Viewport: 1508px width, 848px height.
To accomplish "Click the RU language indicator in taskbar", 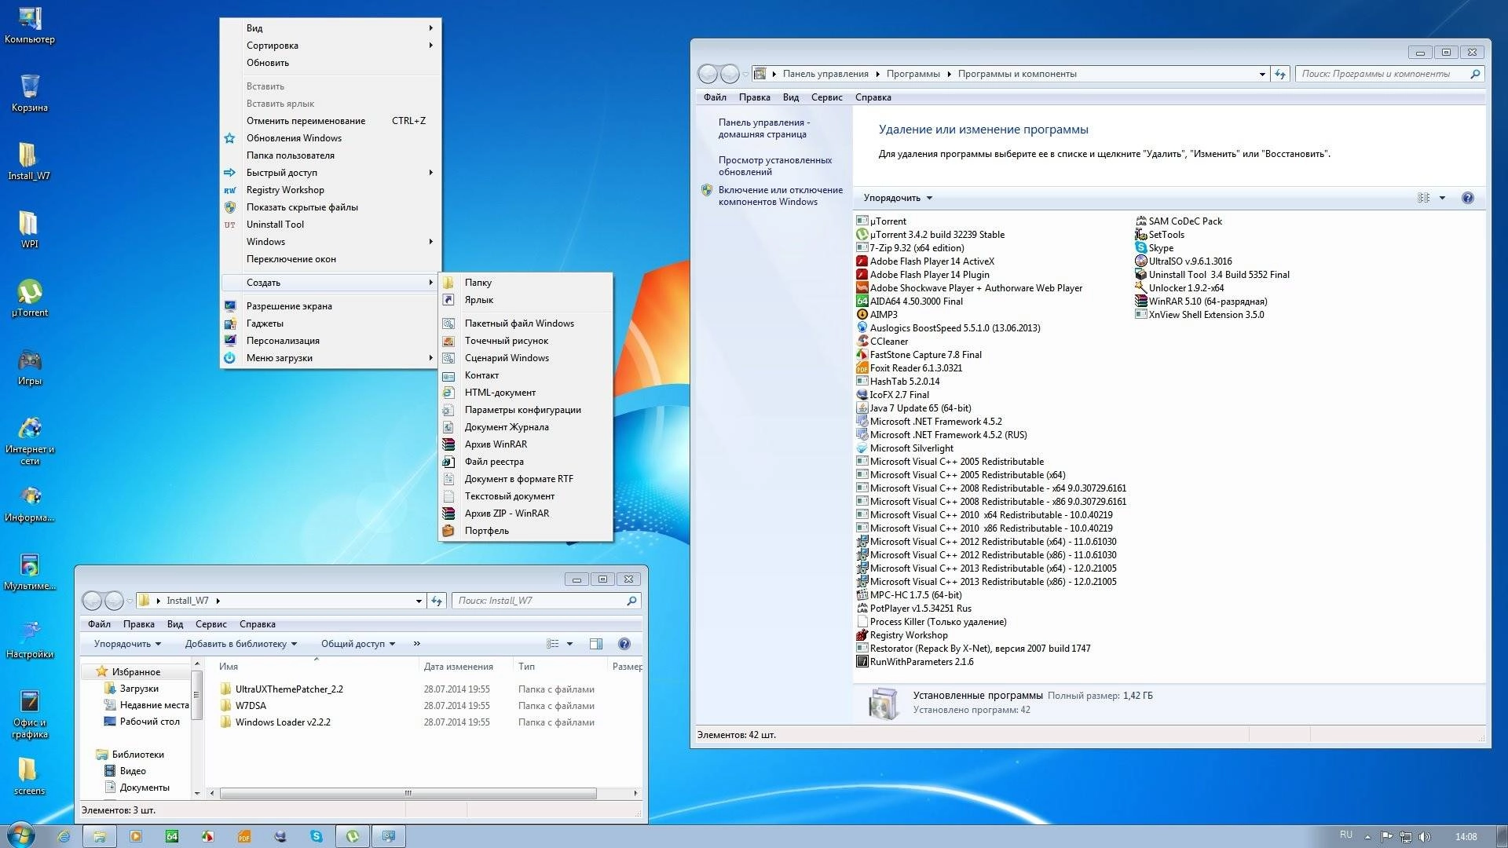I will [1346, 835].
